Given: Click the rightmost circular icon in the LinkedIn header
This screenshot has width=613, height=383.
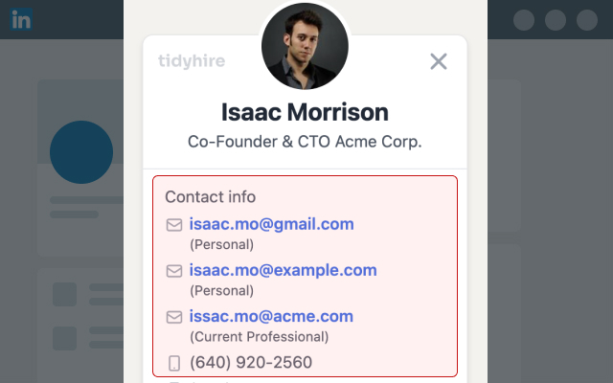Looking at the screenshot, I should pos(587,20).
